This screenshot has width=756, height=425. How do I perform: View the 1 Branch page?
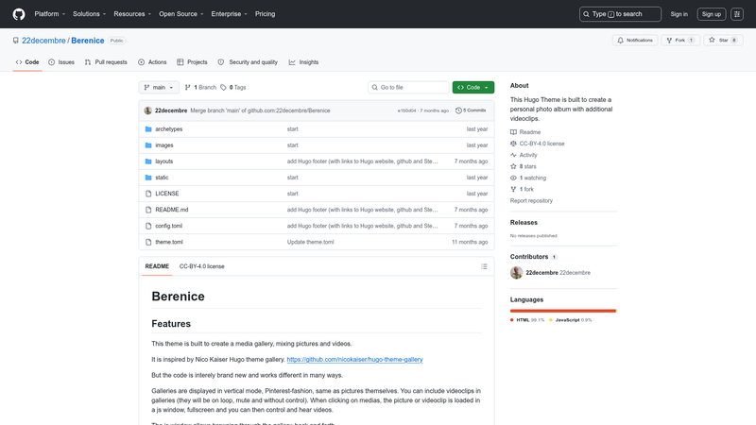(x=200, y=87)
